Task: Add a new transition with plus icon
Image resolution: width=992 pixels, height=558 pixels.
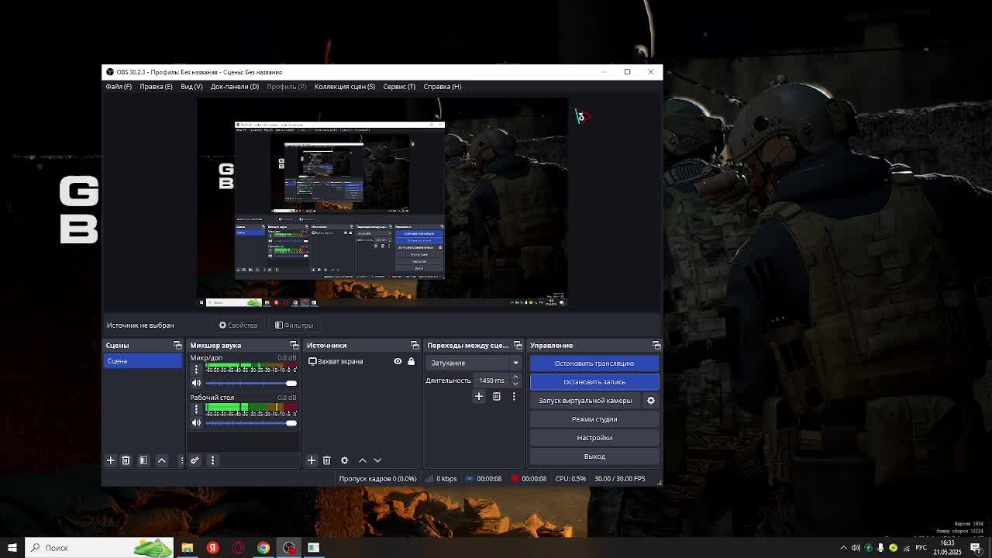Action: click(x=479, y=396)
